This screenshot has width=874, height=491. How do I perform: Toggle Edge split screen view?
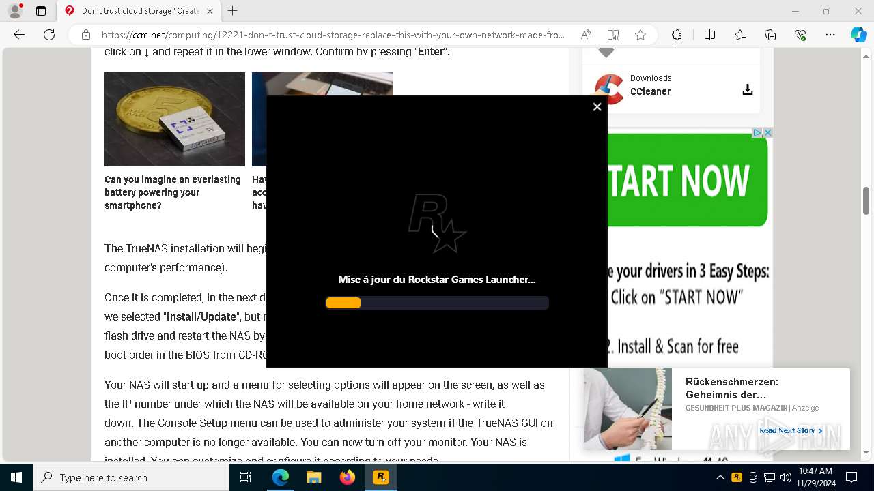coord(709,35)
